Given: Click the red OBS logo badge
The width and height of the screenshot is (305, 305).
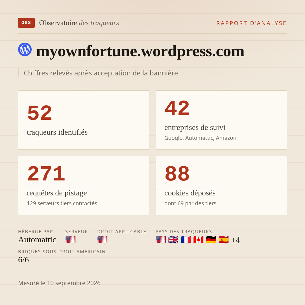Looking at the screenshot, I should tap(26, 23).
